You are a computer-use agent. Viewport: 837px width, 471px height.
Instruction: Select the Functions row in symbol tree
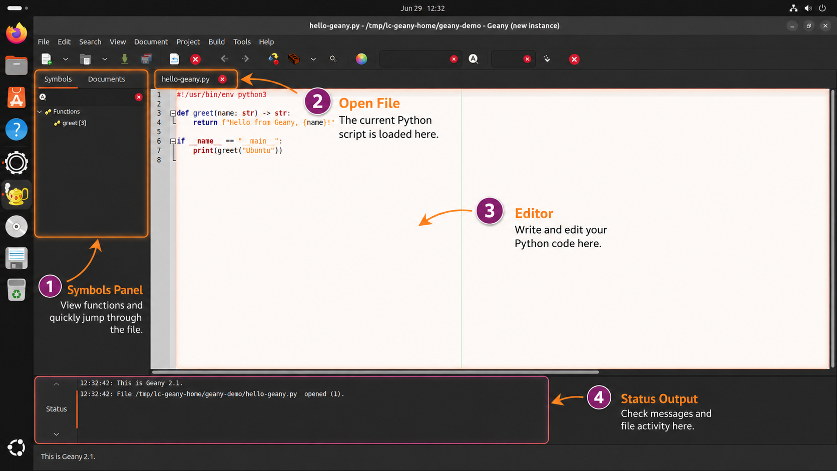coord(66,112)
